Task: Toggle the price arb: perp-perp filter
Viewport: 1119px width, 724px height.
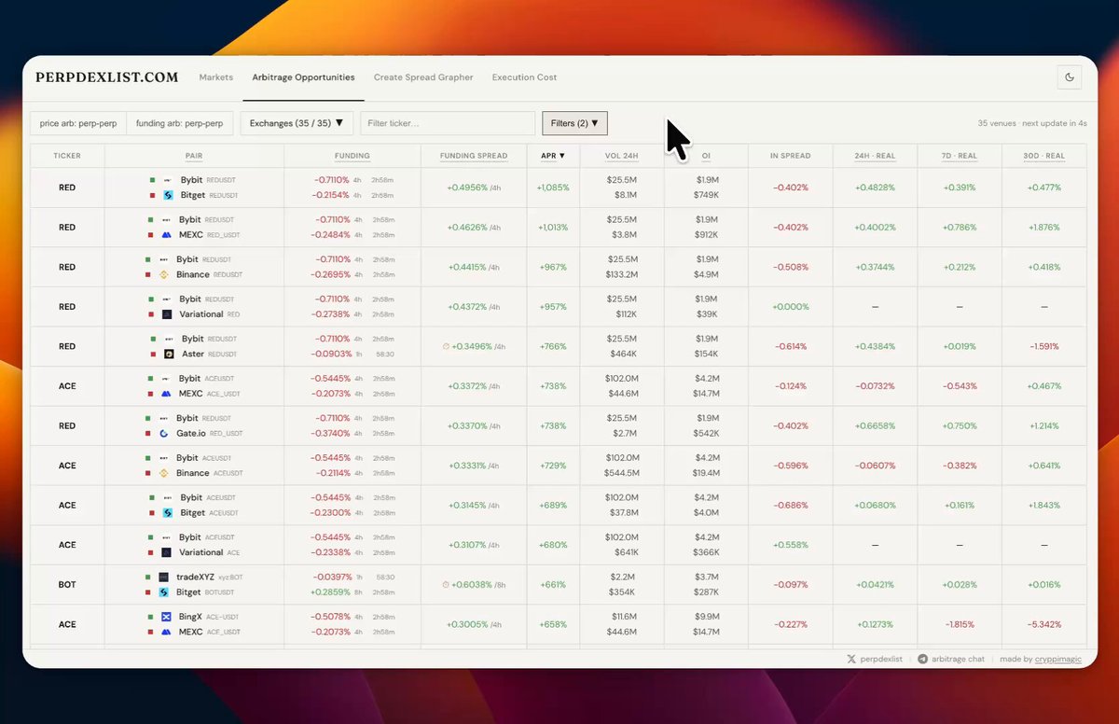Action: (x=78, y=123)
